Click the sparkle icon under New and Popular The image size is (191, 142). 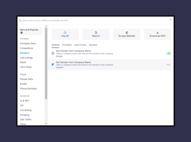click(x=22, y=33)
